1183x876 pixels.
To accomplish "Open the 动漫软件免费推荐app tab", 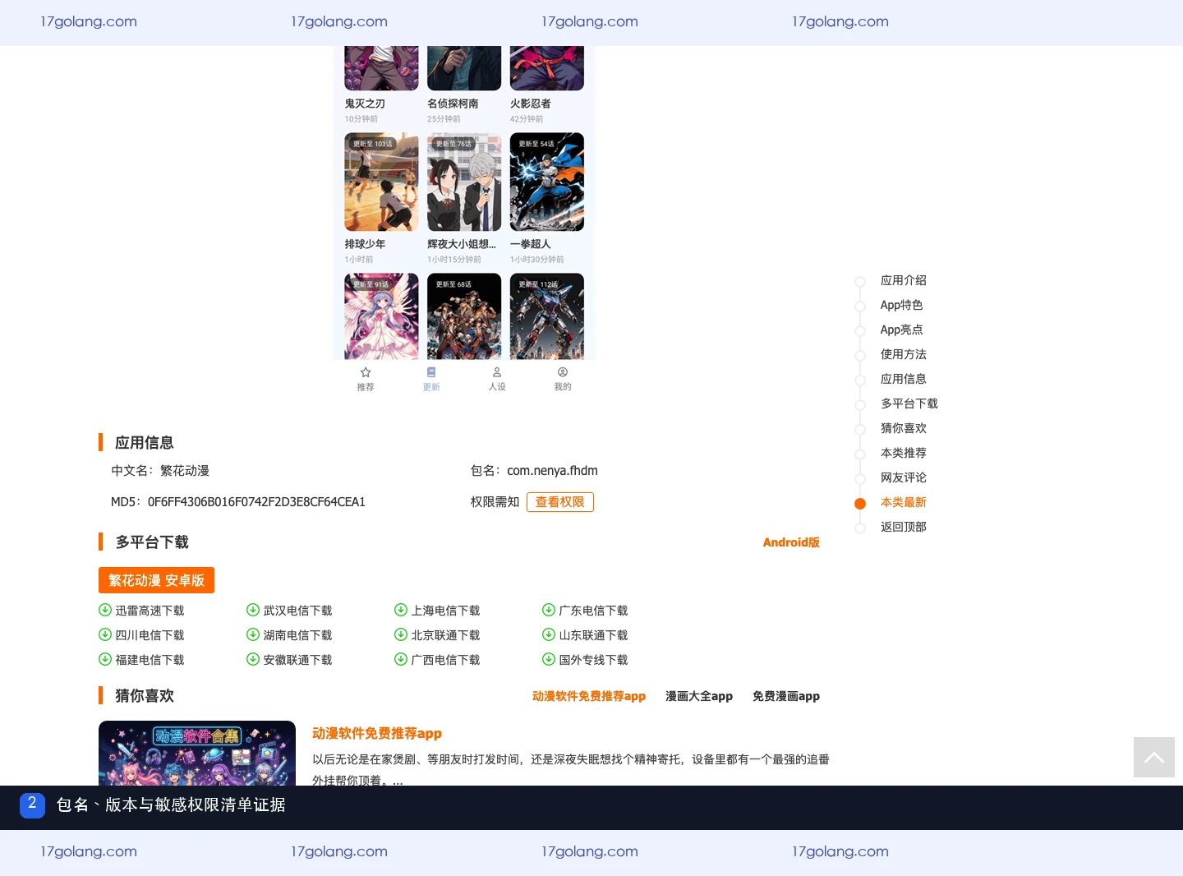I will (589, 696).
